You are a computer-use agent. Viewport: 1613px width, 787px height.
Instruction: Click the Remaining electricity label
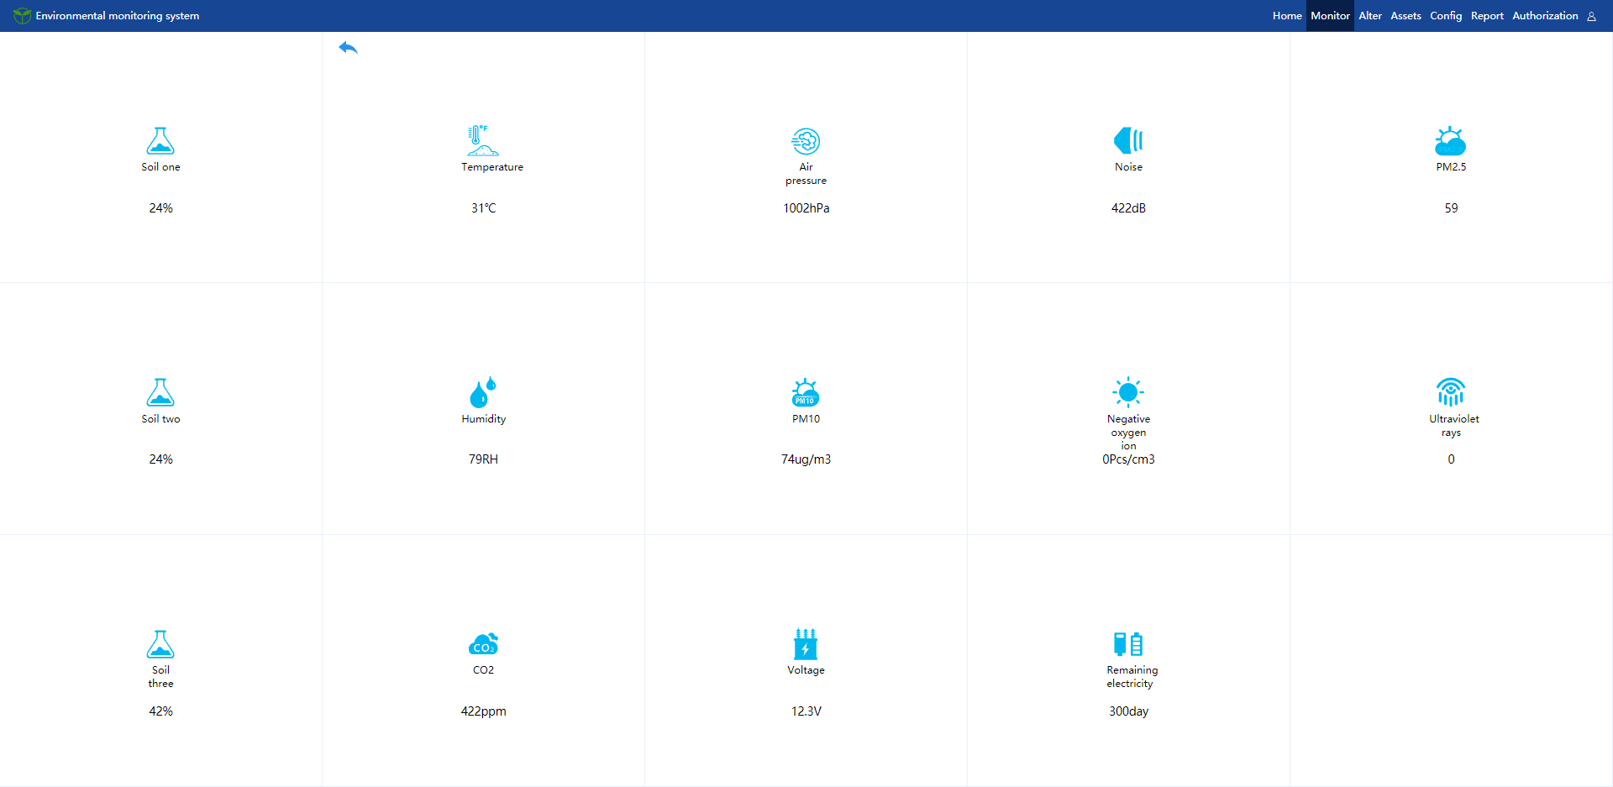[x=1132, y=677]
